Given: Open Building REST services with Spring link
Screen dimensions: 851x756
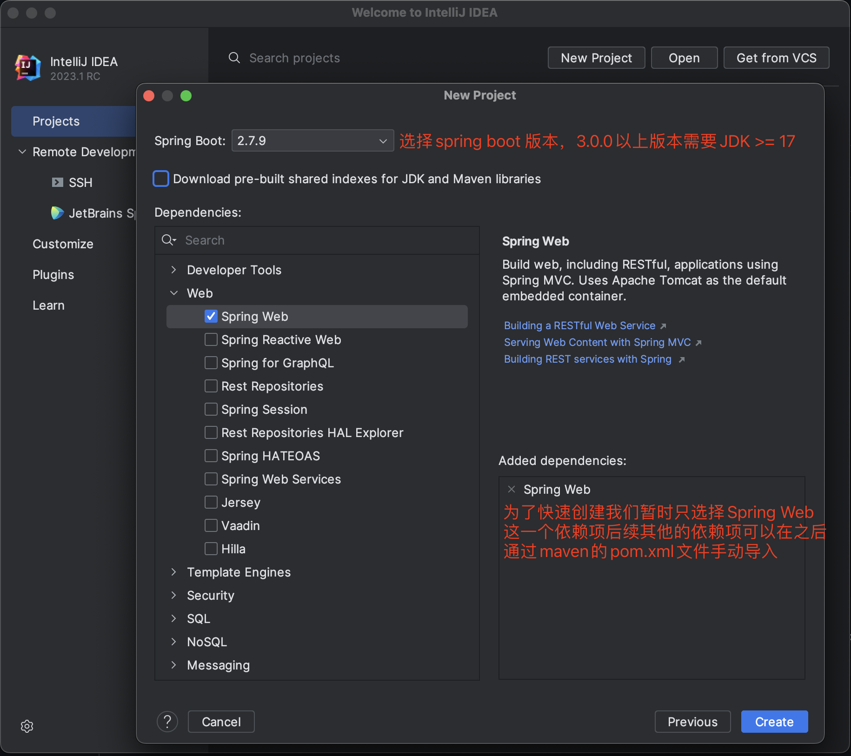Looking at the screenshot, I should 588,359.
